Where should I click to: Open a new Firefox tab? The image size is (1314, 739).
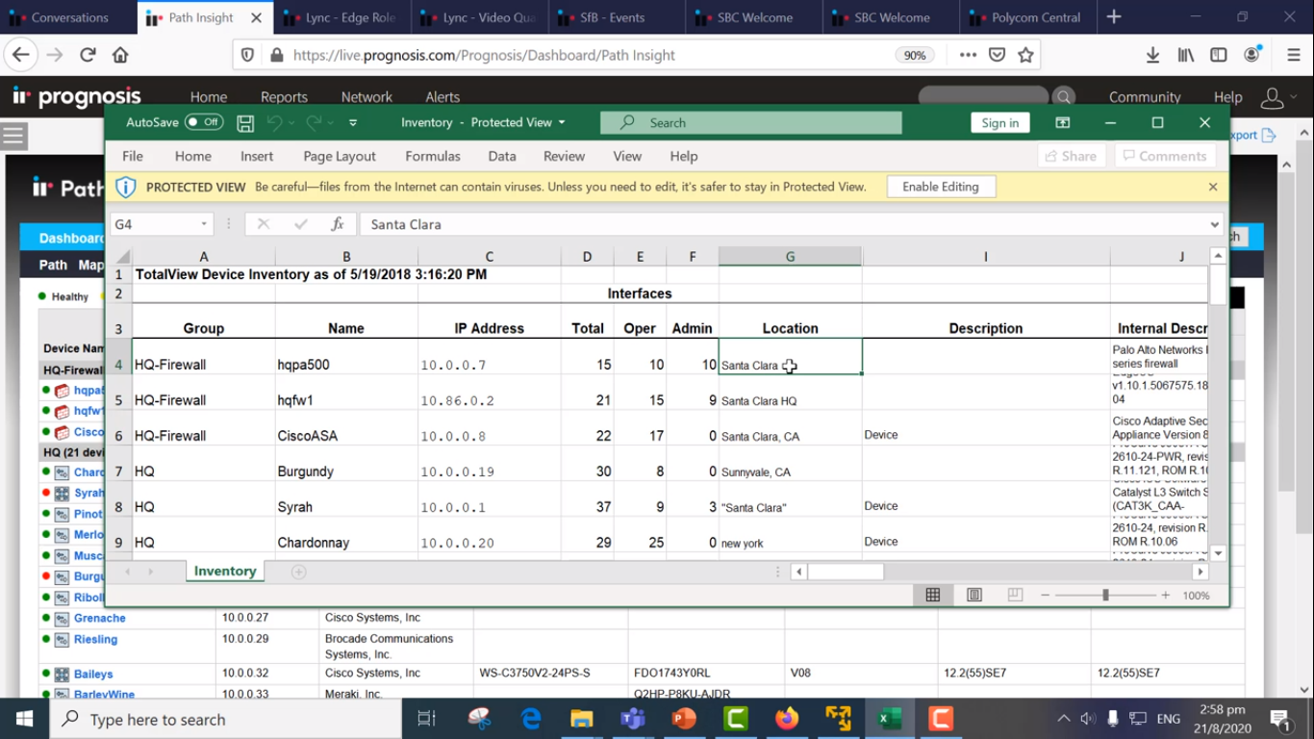(1114, 17)
